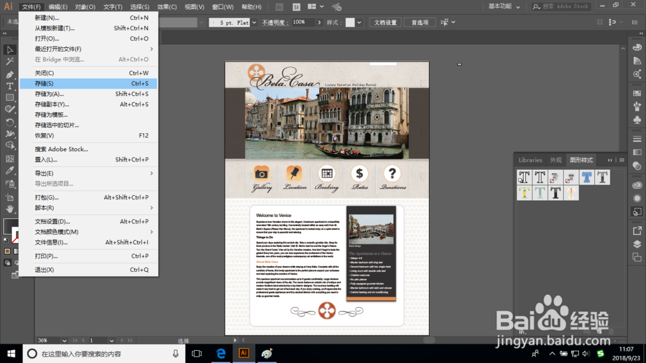Open the style swatch dropdown arrow
This screenshot has width=646, height=363.
click(x=359, y=23)
